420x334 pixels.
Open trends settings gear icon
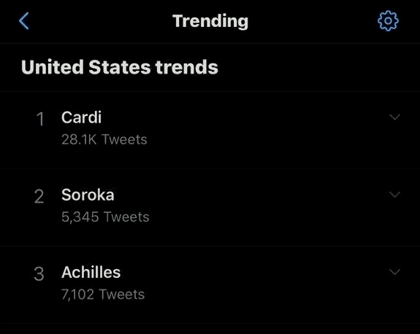coord(388,21)
